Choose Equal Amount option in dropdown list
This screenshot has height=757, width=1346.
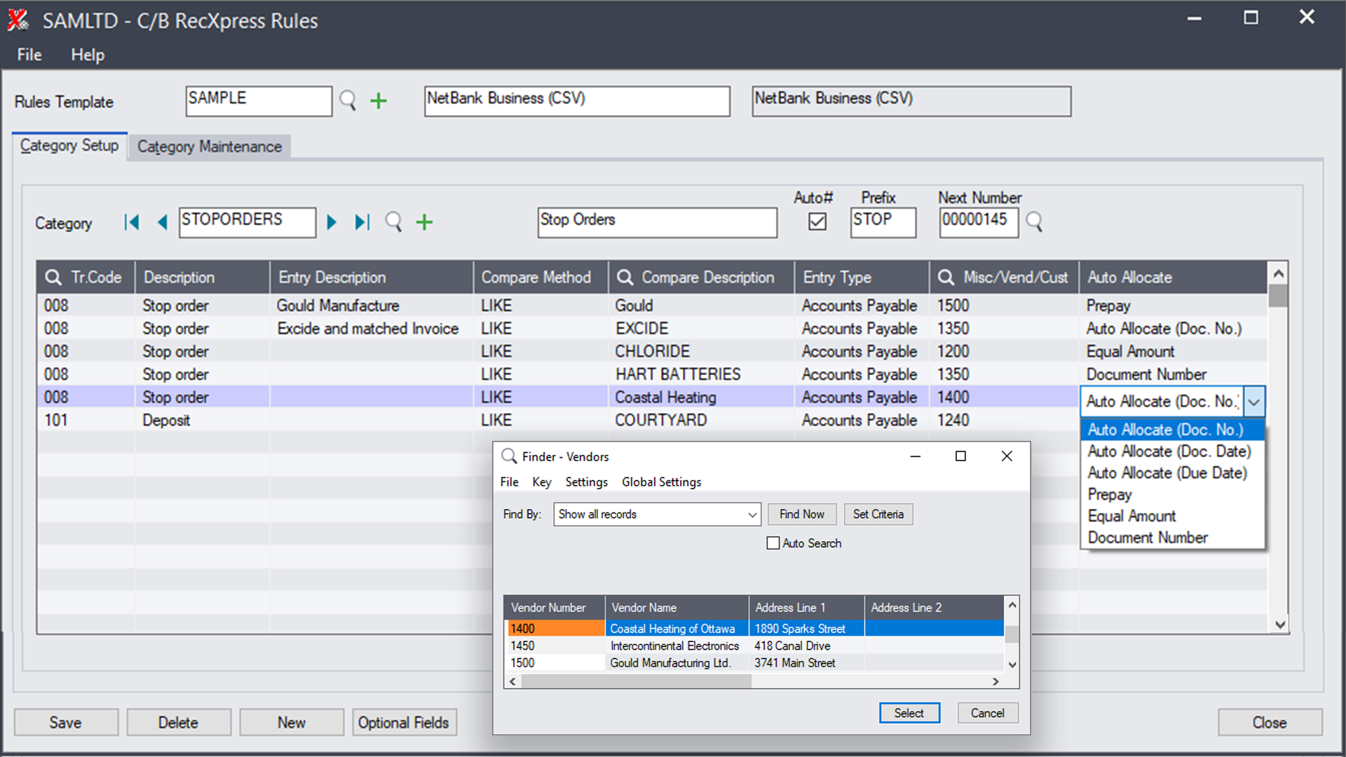coord(1172,517)
